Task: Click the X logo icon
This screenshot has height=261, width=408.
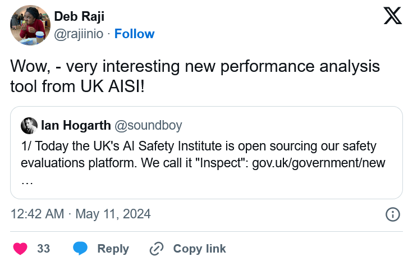Action: click(393, 16)
